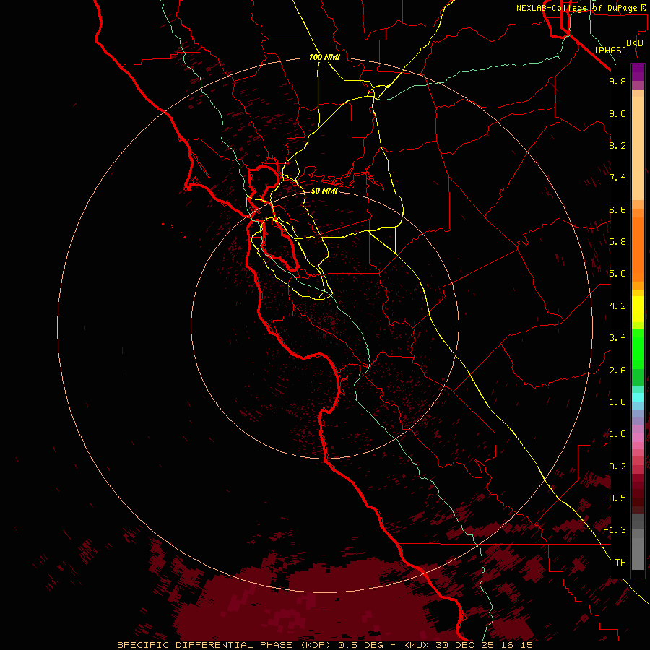Click the 9.0 value on the scale

pyautogui.click(x=617, y=113)
